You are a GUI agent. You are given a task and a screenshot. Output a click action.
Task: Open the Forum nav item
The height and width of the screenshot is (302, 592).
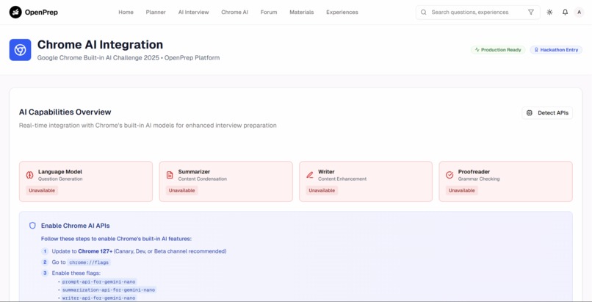pyautogui.click(x=269, y=12)
